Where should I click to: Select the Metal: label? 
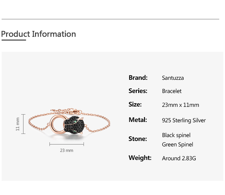[x=138, y=120]
